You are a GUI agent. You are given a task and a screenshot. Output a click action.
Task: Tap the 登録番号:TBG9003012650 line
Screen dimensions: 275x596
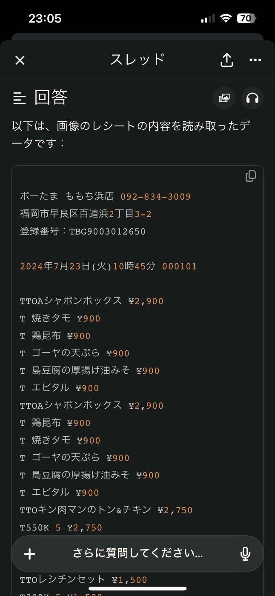pyautogui.click(x=83, y=232)
